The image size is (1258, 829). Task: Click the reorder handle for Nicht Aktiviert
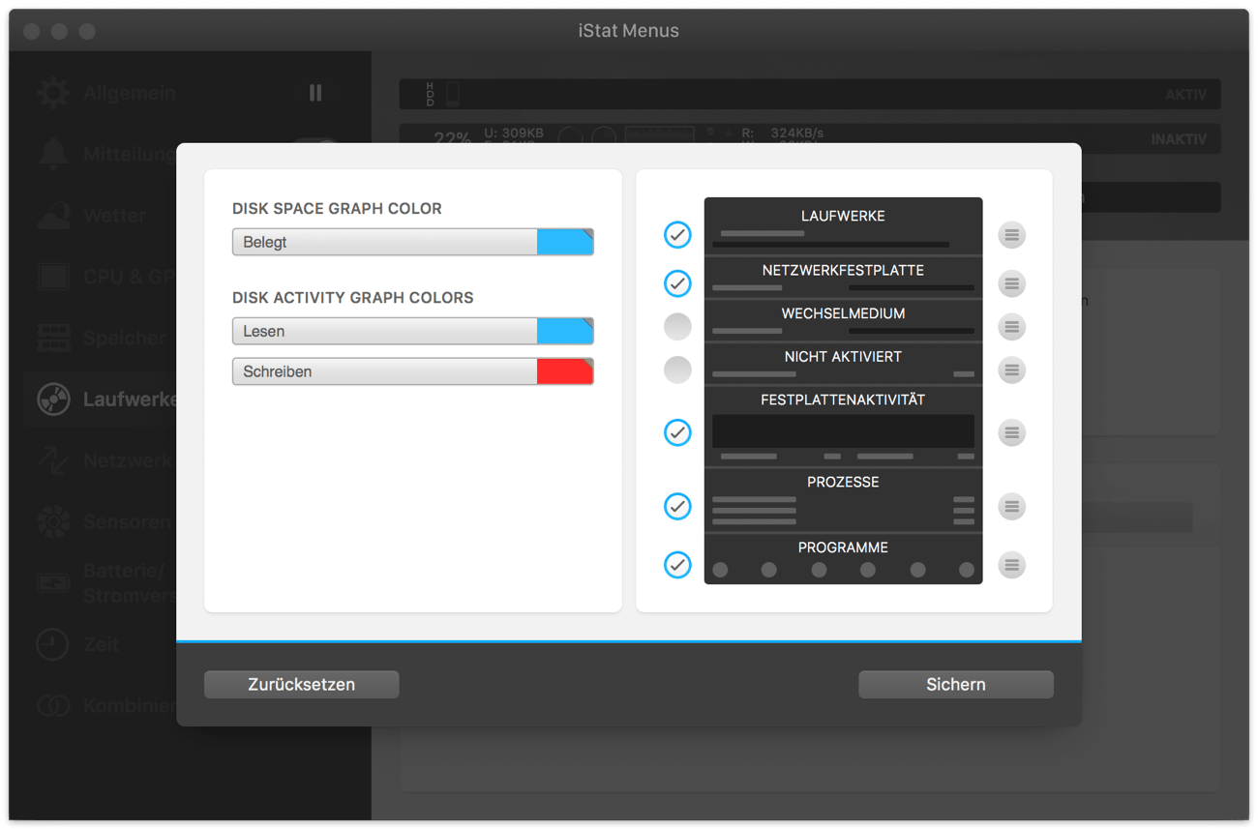click(x=1011, y=370)
